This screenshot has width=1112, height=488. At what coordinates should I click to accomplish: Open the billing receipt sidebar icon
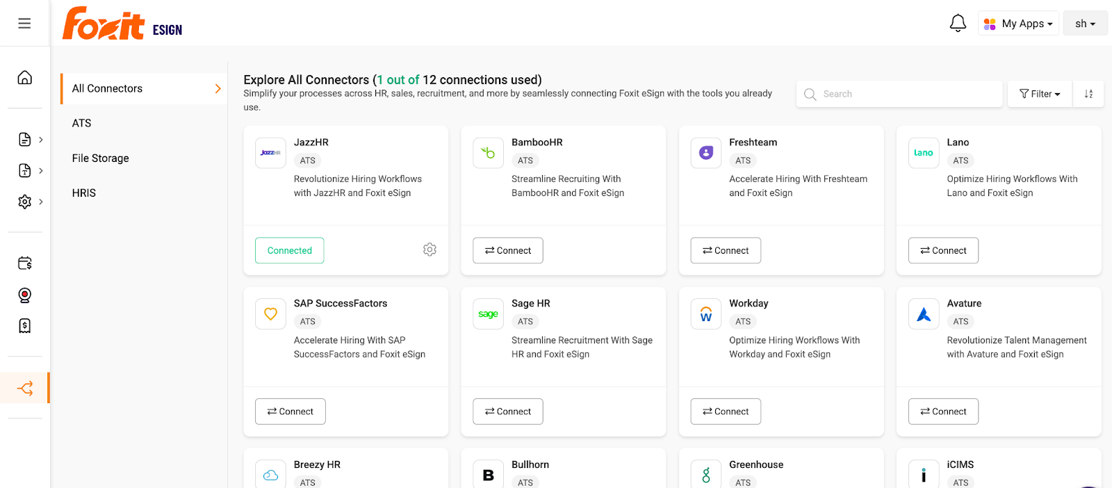24,326
